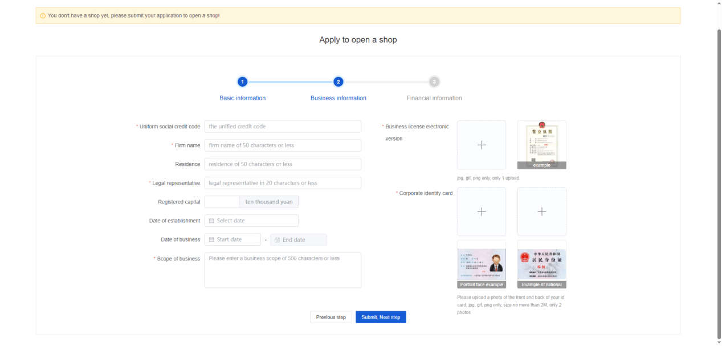
Task: Click the plus icon for business license upload
Action: tap(482, 145)
